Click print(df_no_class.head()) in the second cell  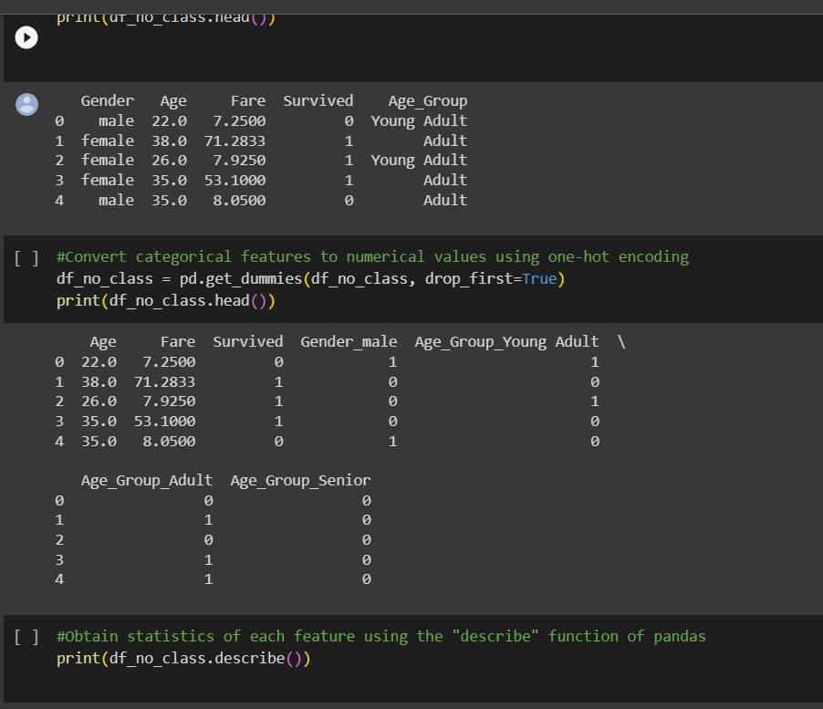166,301
